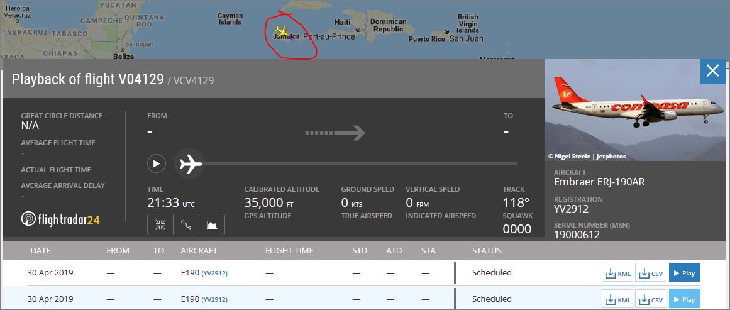Screen dimensions: 730x310
Task: Toggle the flight route path icon
Action: (186, 225)
